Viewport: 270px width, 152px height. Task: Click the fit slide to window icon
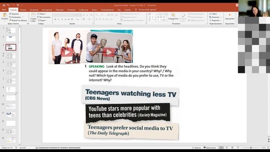268,148
